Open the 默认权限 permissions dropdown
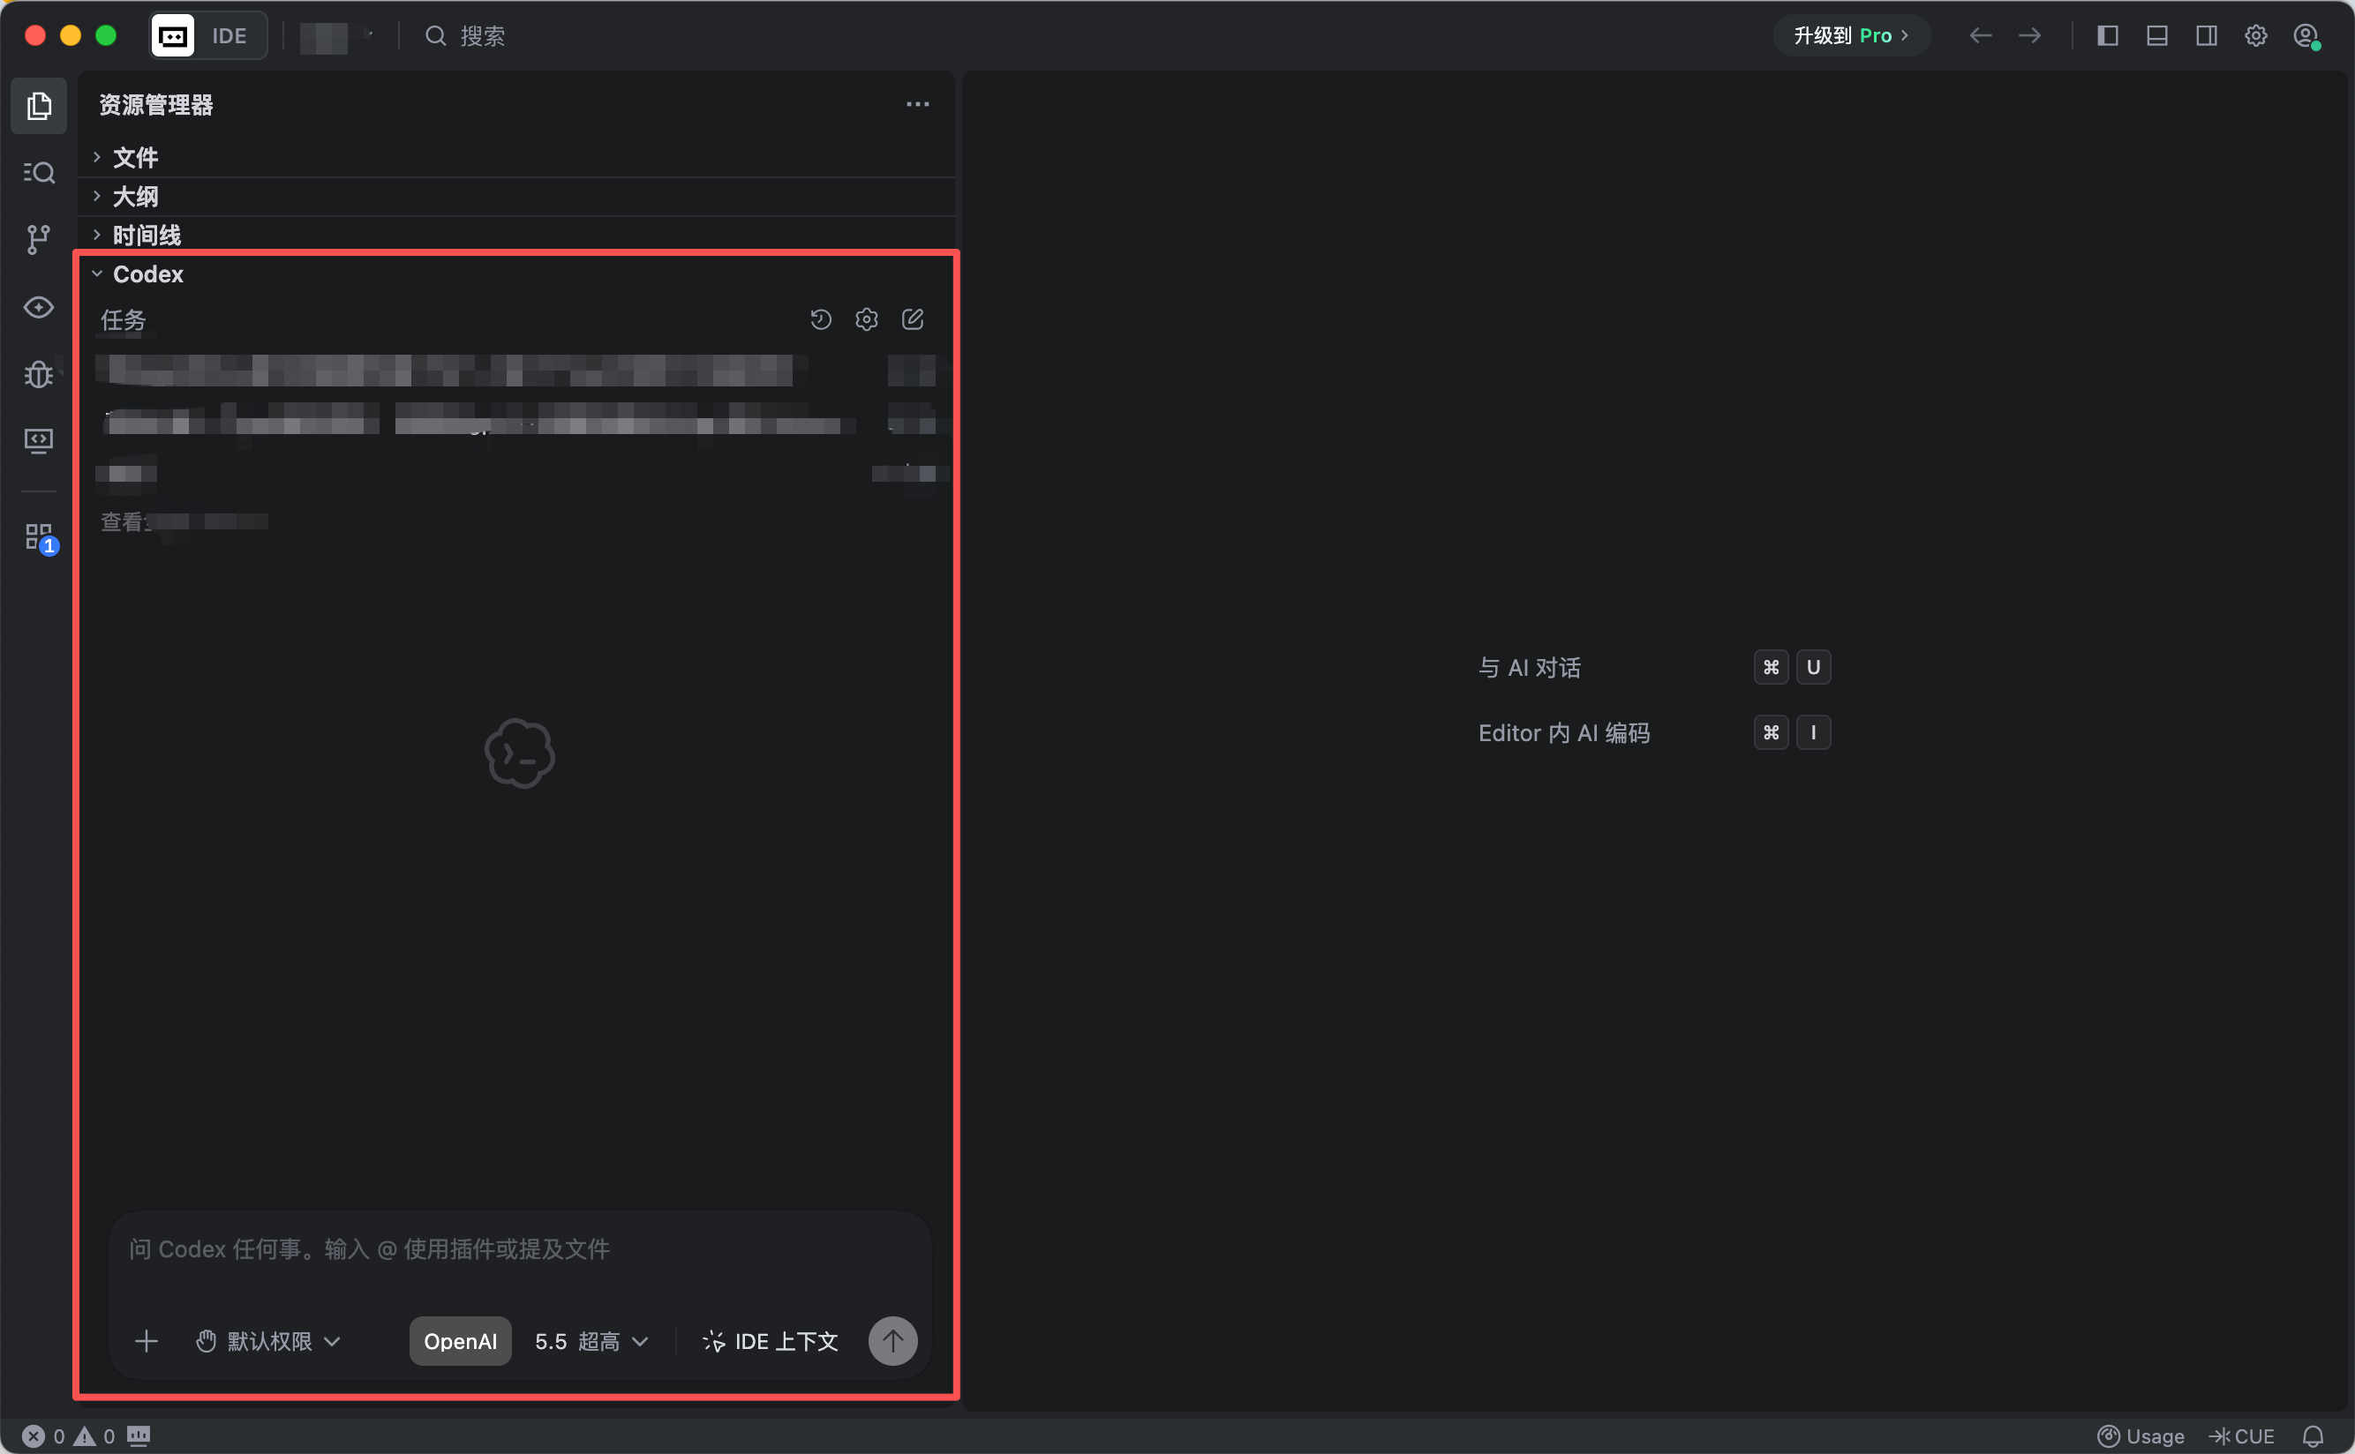This screenshot has width=2355, height=1454. pos(268,1340)
